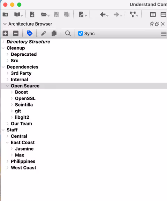Collapse the Dependencies node
Image resolution: width=167 pixels, height=201 pixels.
tap(3, 67)
